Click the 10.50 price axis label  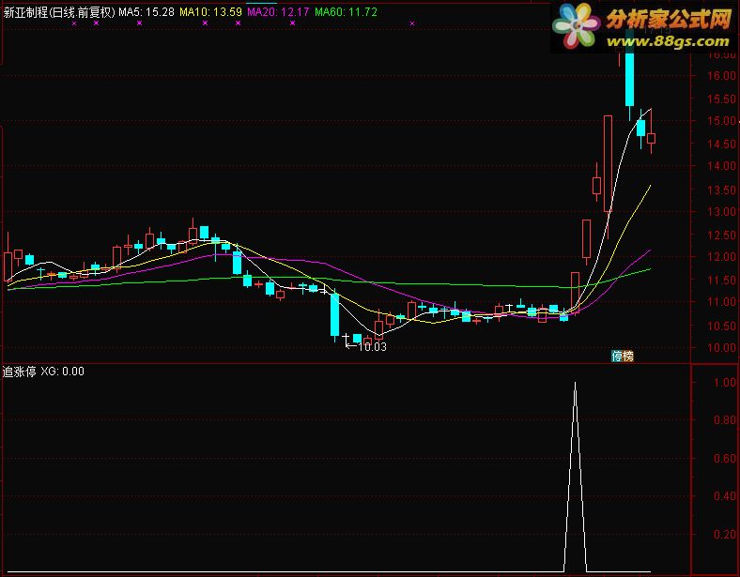click(721, 326)
